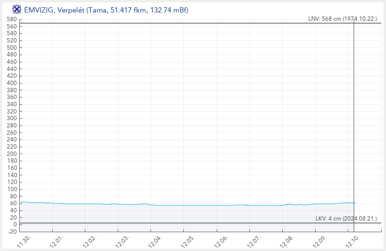The image size is (386, 251).
Task: Click the 12.09. date on the x-axis
Action: coord(320,241)
